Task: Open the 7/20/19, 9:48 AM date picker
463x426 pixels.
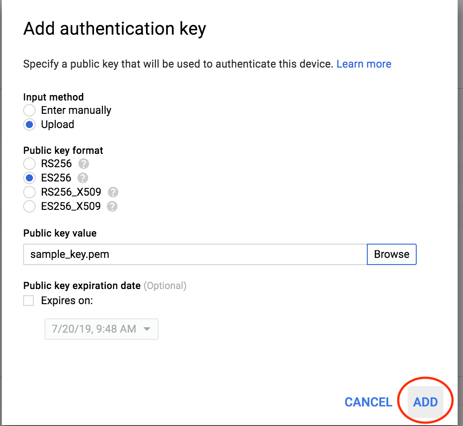Action: tap(102, 329)
